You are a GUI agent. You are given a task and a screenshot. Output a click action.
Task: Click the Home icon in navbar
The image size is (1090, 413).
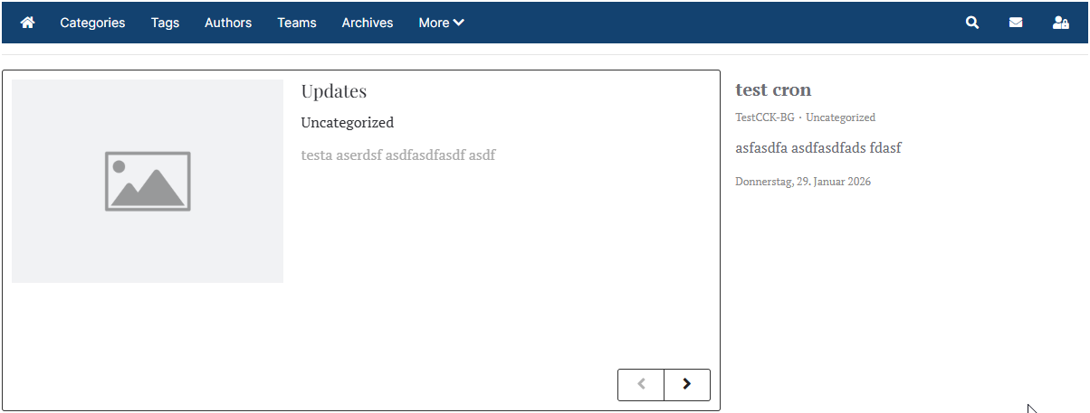(x=27, y=23)
